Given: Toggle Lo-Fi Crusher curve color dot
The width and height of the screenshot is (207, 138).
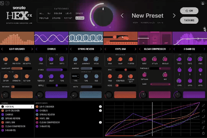Looking at the screenshot, I should coord(37,107).
